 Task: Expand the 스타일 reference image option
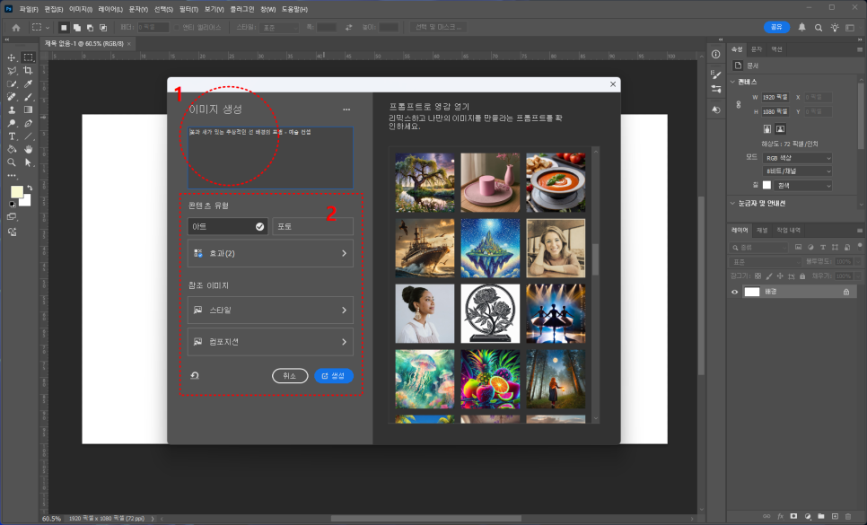[270, 310]
